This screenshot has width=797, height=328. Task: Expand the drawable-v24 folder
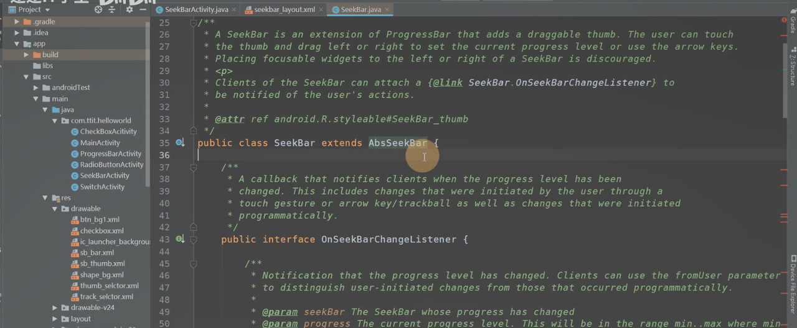pyautogui.click(x=55, y=308)
